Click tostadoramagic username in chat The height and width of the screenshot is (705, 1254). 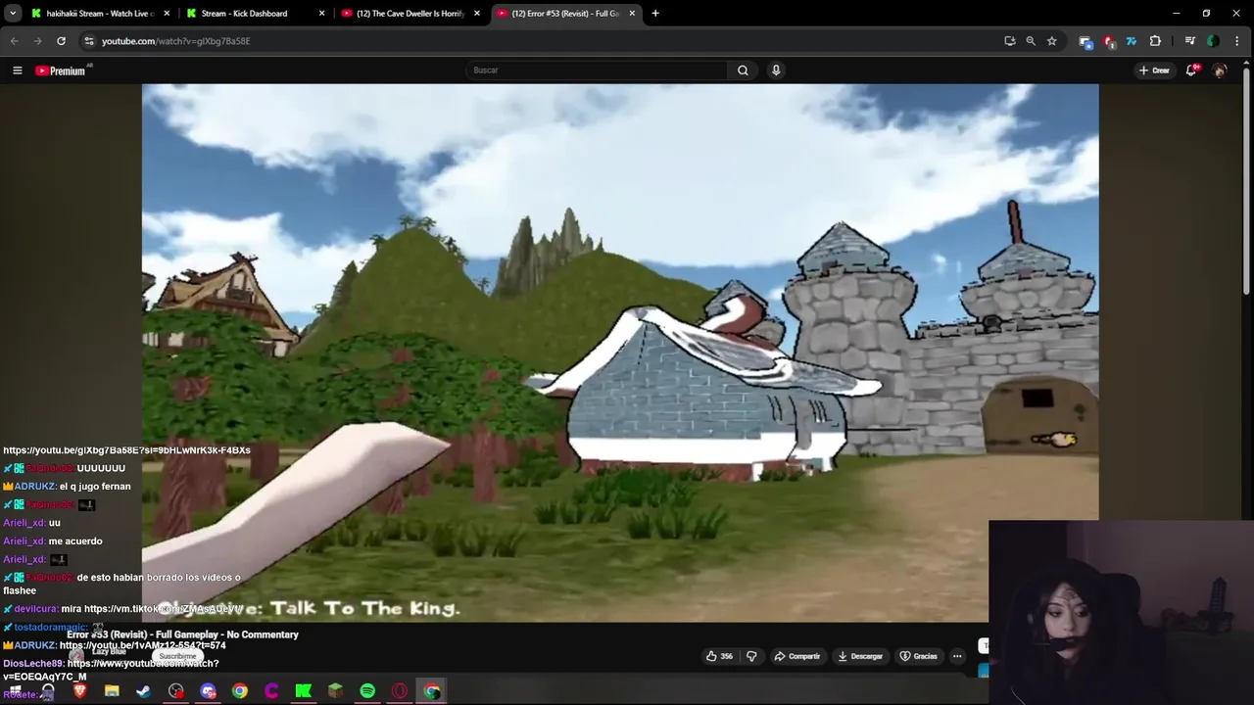coord(51,627)
